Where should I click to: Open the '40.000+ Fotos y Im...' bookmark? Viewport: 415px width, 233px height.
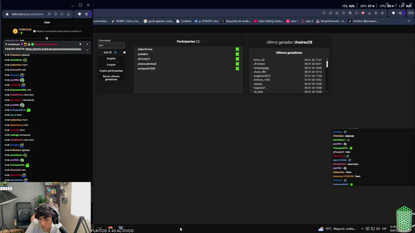pyautogui.click(x=125, y=21)
